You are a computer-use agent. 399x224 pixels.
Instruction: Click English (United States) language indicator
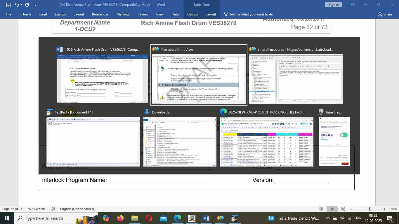[77, 209]
